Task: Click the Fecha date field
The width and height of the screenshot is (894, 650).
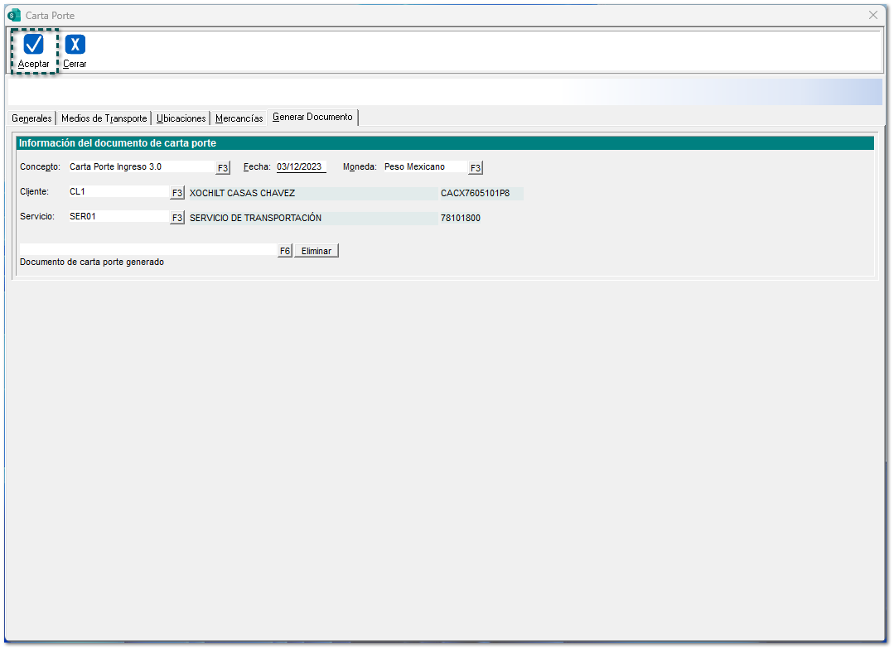Action: 300,167
